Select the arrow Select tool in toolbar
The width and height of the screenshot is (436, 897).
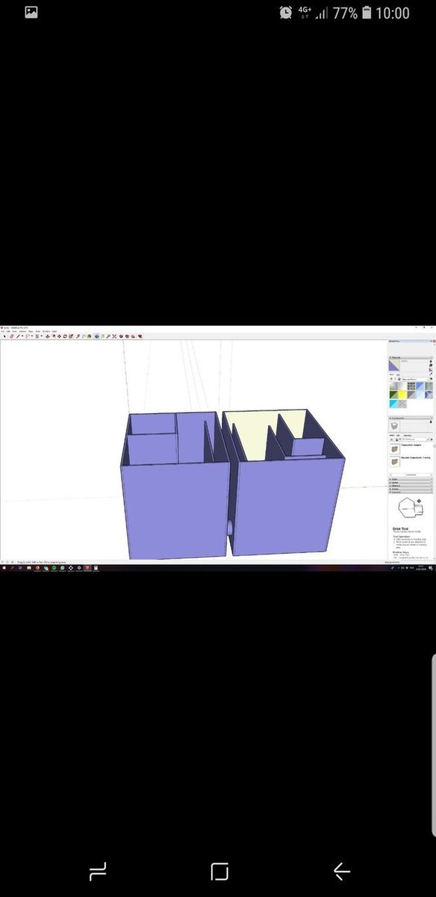pyautogui.click(x=4, y=336)
